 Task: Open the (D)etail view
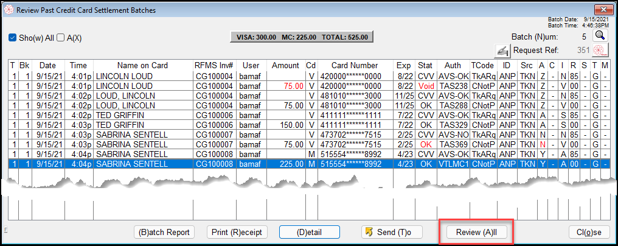309,232
